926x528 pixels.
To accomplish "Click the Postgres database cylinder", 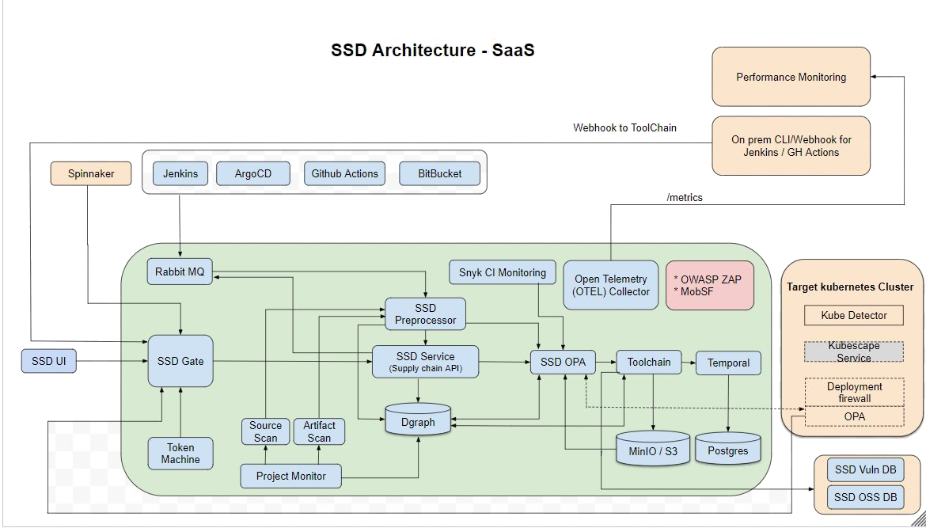I will pyautogui.click(x=727, y=449).
